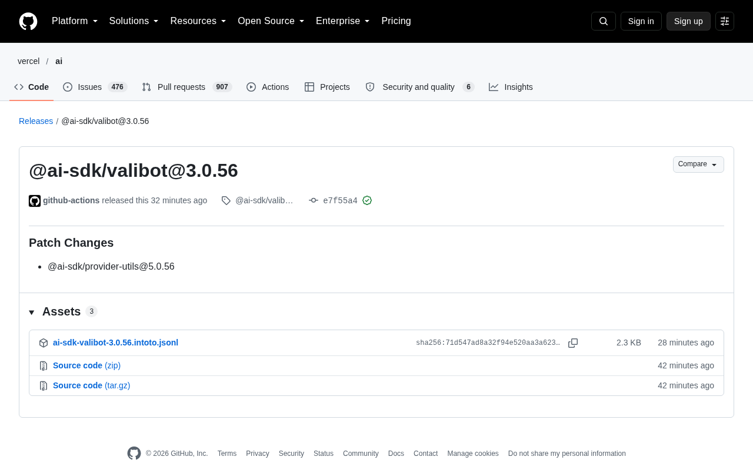Click the green verified check icon
This screenshot has height=470, width=753.
[x=367, y=200]
